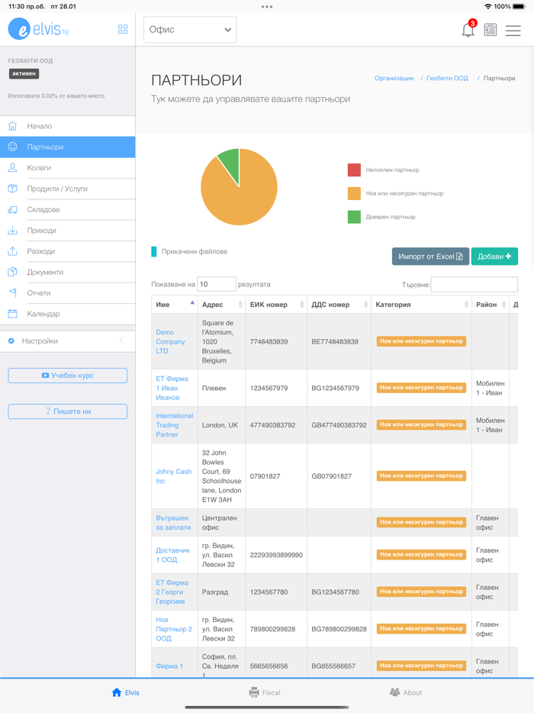Image resolution: width=534 pixels, height=713 pixels.
Task: Click the Геобюти ООД breadcrumb link
Action: [447, 79]
